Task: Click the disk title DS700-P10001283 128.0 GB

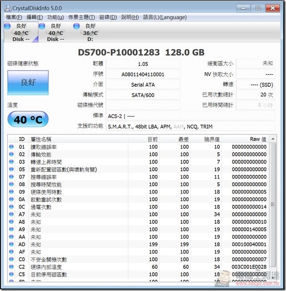Action: 141,53
